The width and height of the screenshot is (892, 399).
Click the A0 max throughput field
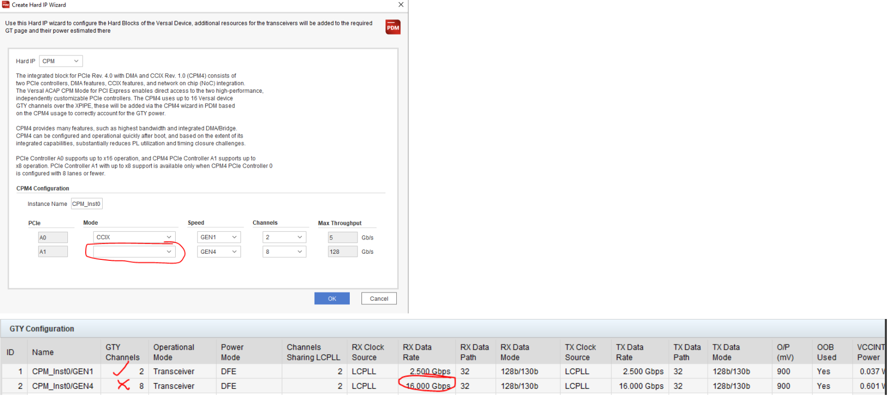click(342, 237)
